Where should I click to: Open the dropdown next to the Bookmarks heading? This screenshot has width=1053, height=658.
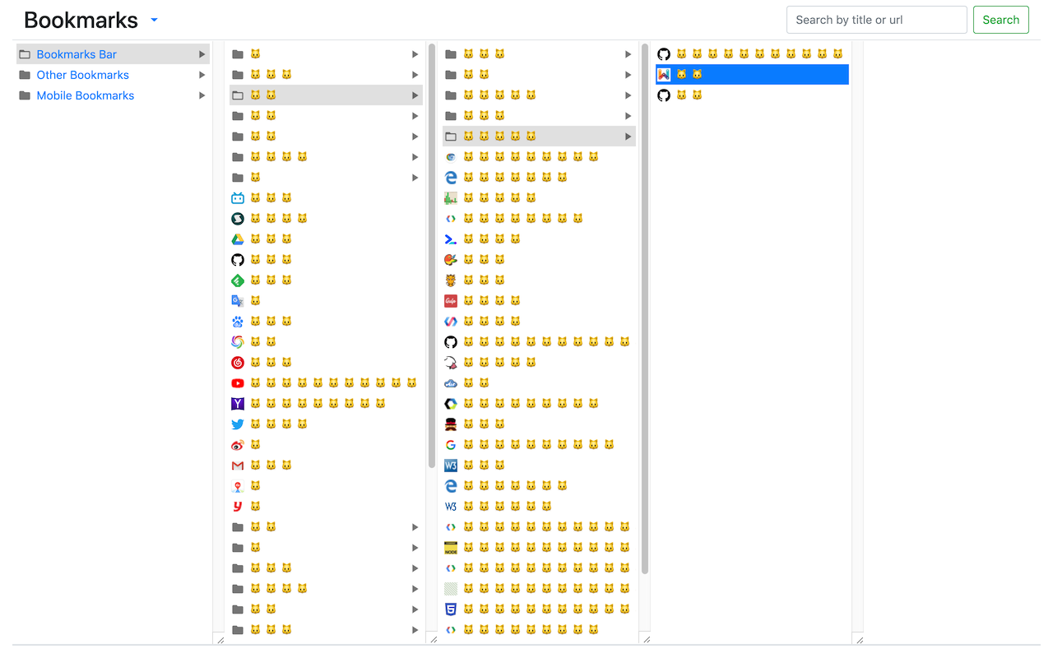point(154,20)
